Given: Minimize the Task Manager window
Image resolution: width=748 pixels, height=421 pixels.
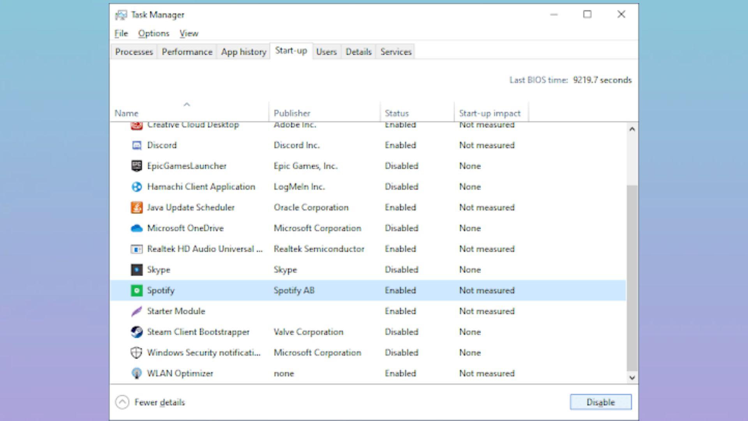Looking at the screenshot, I should [554, 14].
